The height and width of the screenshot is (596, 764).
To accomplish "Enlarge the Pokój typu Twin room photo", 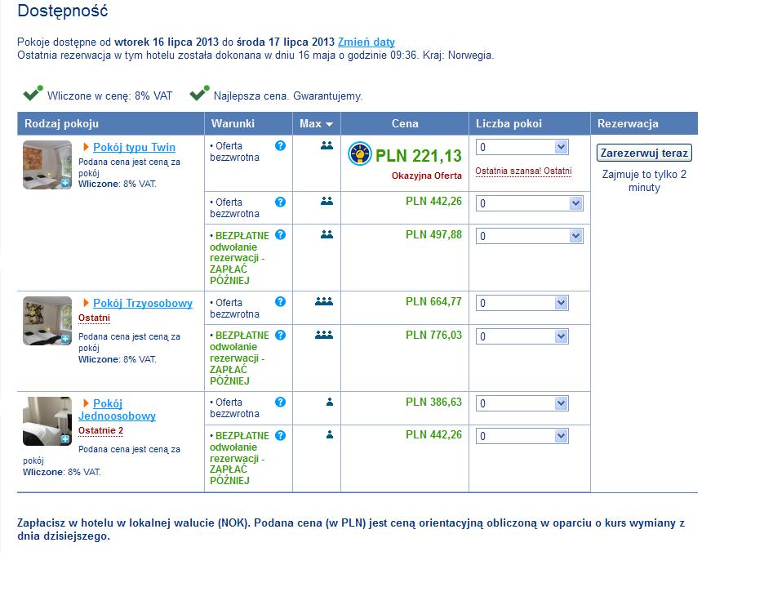I will tap(47, 165).
